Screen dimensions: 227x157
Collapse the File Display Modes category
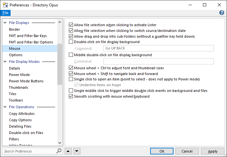pos(5,62)
